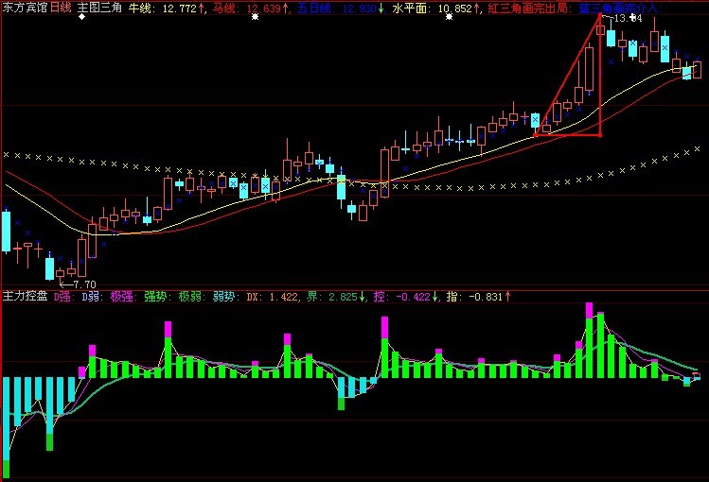Click the 指 value -0.831
Screen dimensions: 709x482
tap(486, 297)
